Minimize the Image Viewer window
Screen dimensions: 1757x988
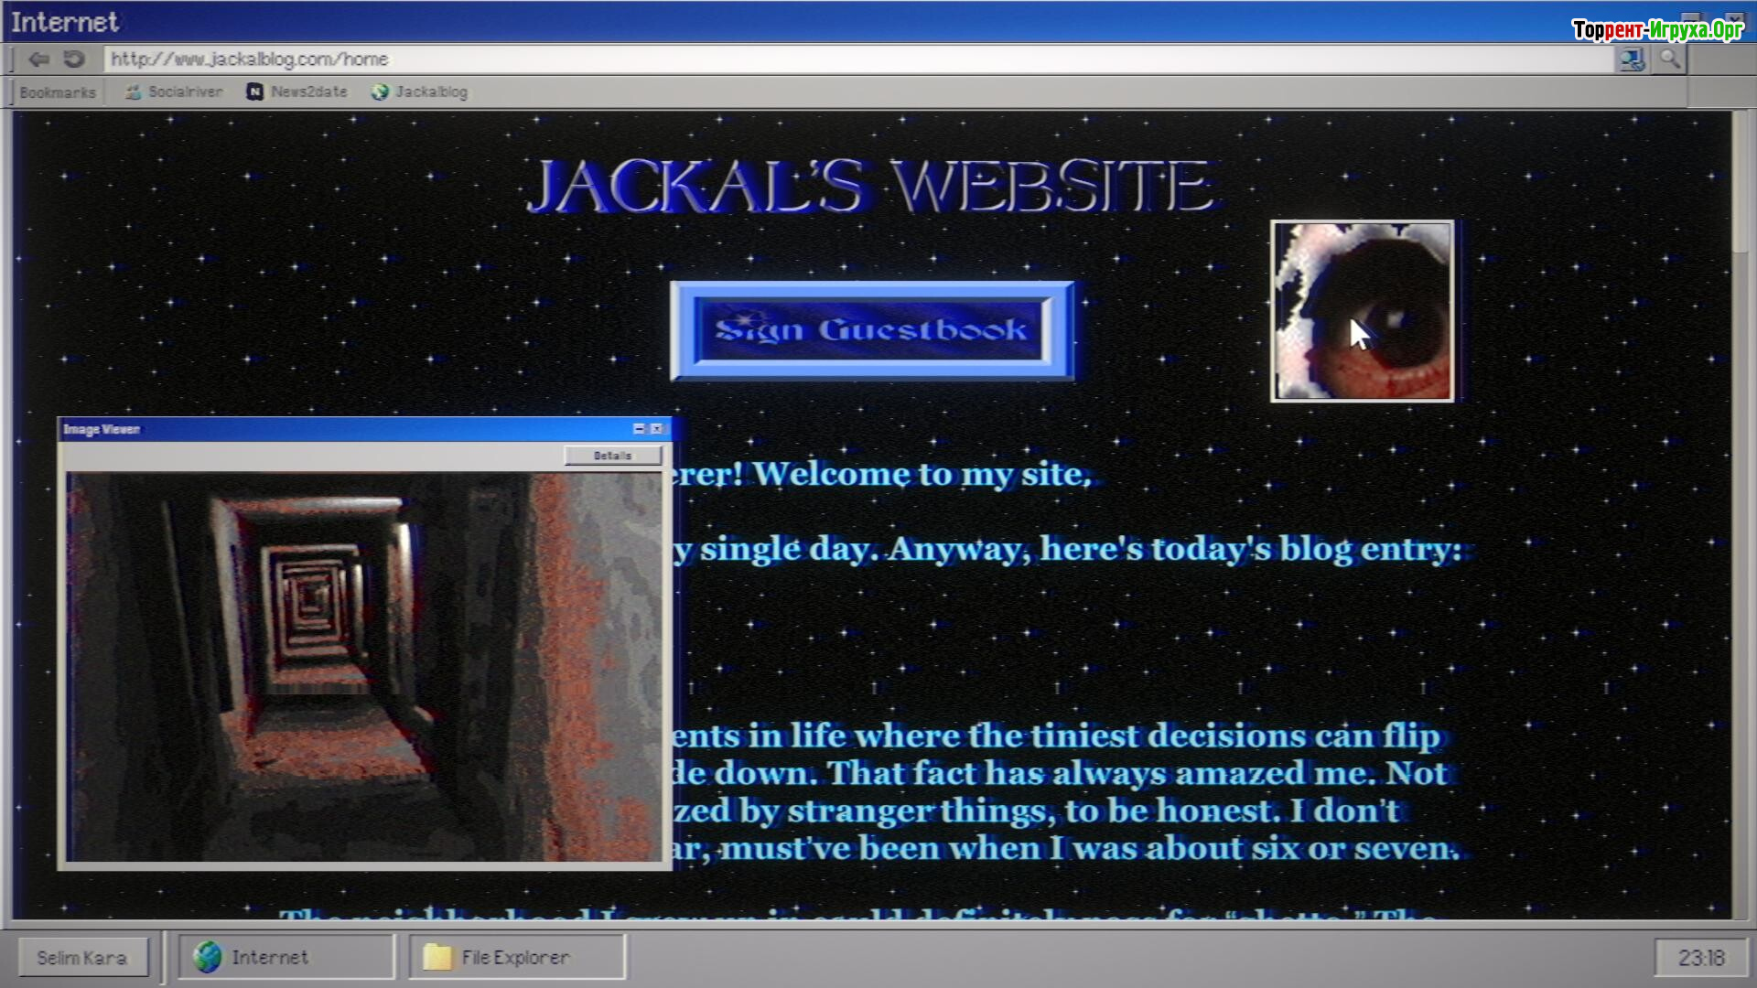[639, 429]
